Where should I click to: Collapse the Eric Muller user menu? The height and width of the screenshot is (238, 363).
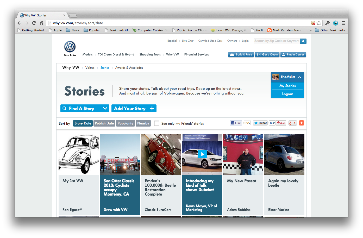(300, 77)
